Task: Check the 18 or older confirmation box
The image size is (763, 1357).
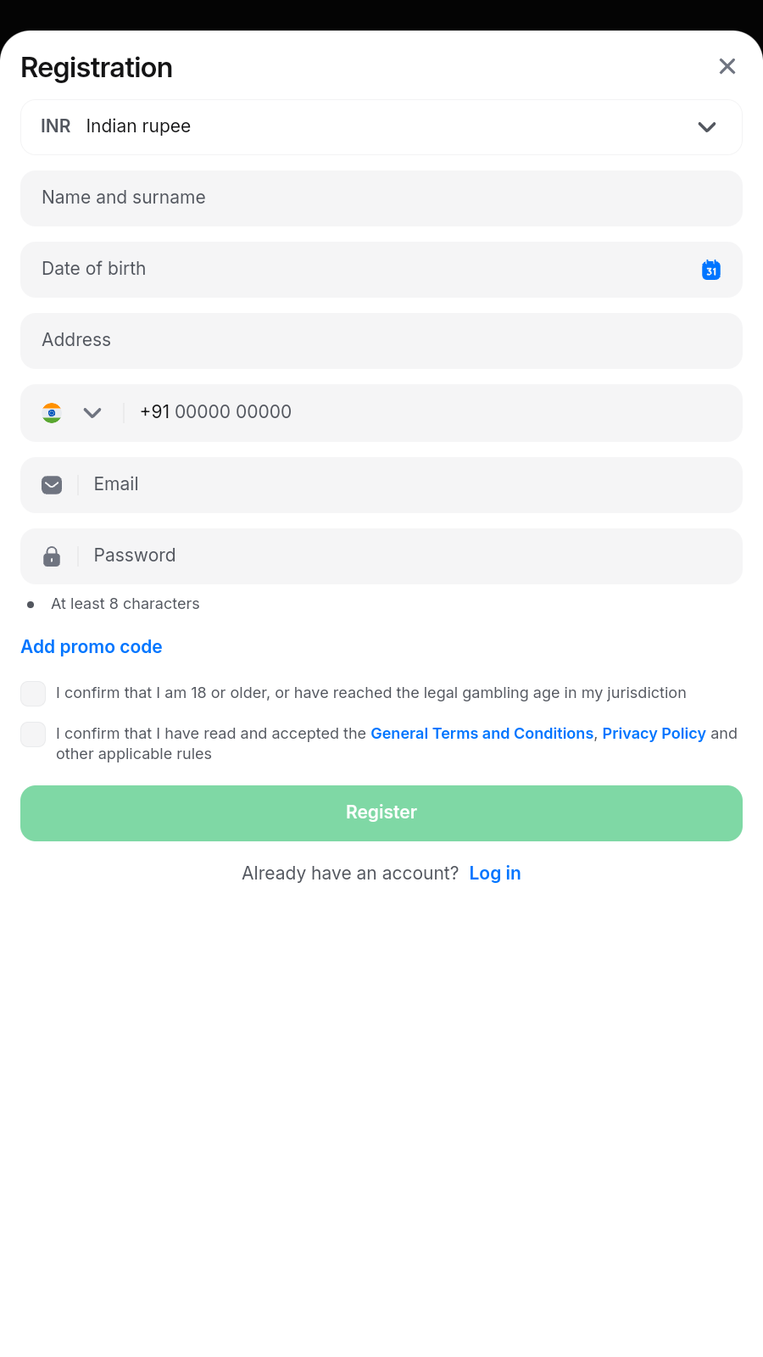Action: (33, 694)
